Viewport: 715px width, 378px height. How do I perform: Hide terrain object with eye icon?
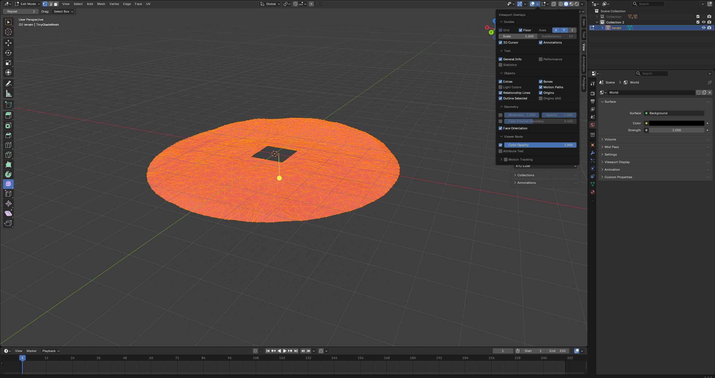(704, 28)
